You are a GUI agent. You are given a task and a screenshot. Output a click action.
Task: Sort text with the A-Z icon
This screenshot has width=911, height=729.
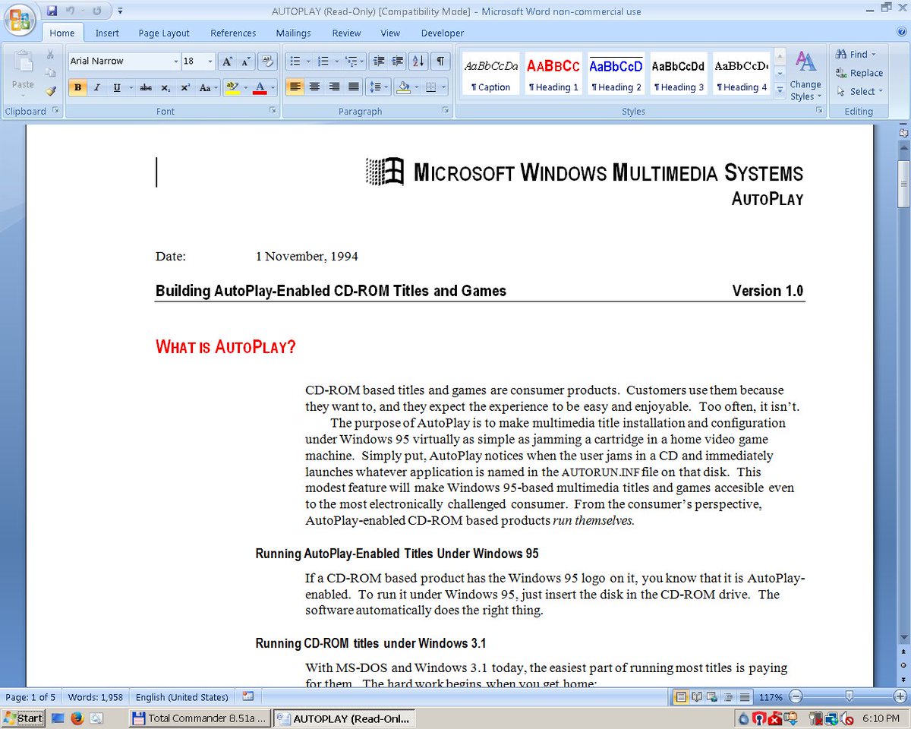click(418, 62)
